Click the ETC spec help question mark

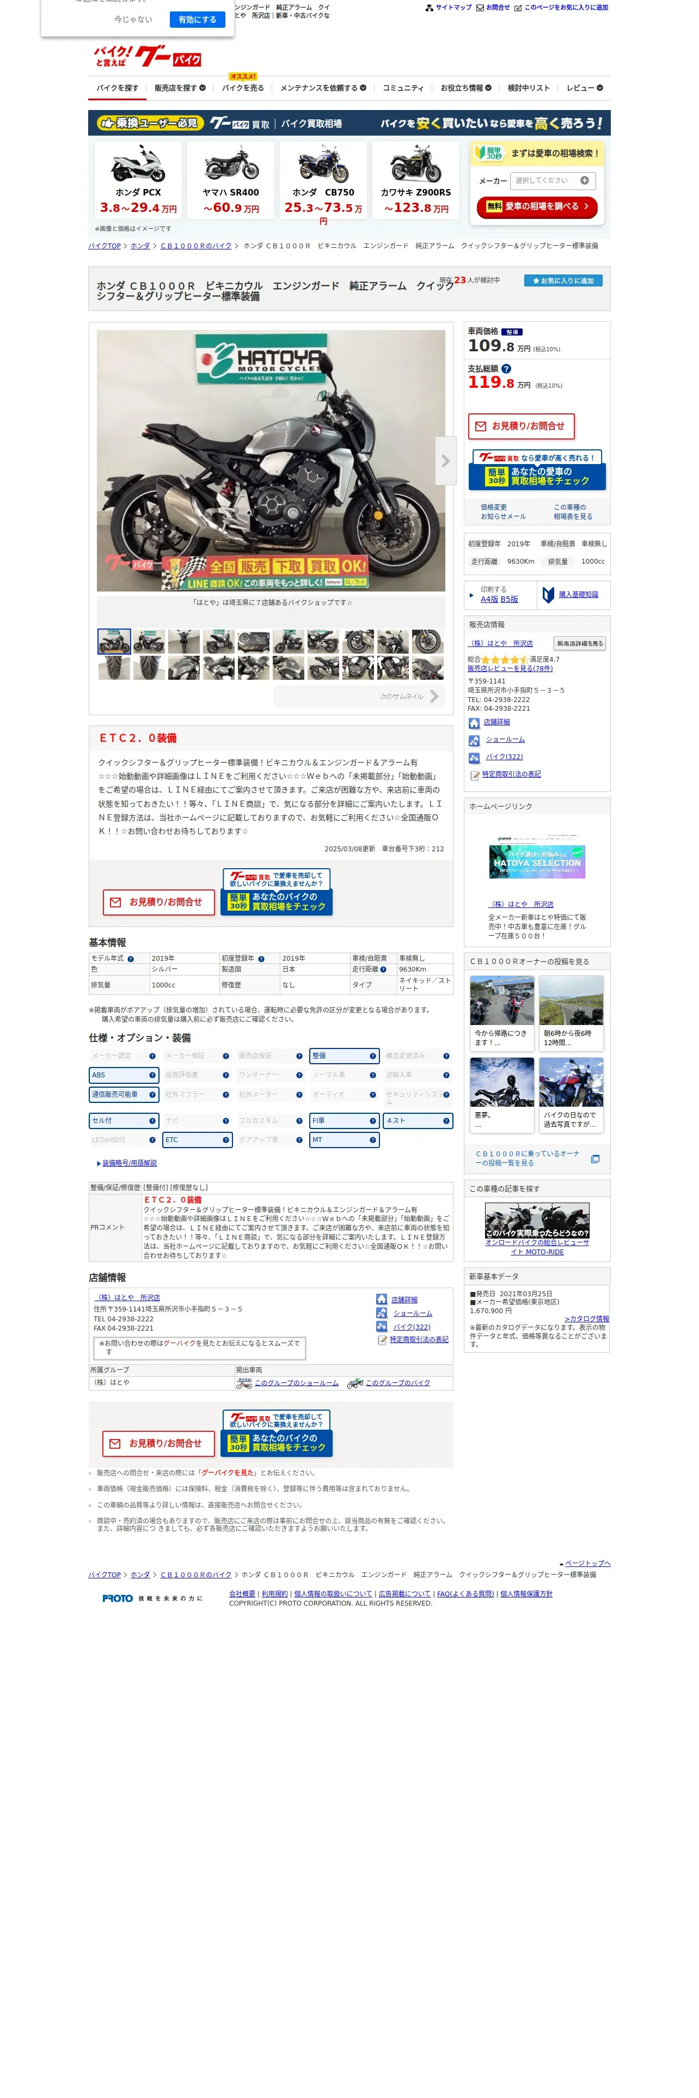click(225, 1140)
